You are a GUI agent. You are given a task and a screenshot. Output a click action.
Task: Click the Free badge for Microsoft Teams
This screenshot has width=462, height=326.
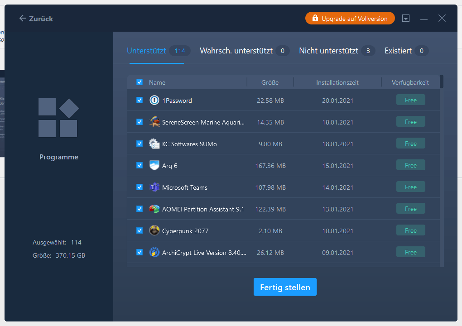410,187
